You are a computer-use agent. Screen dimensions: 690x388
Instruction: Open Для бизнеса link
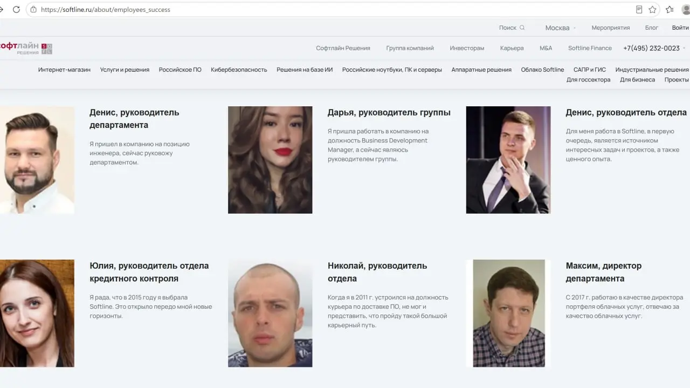(637, 79)
